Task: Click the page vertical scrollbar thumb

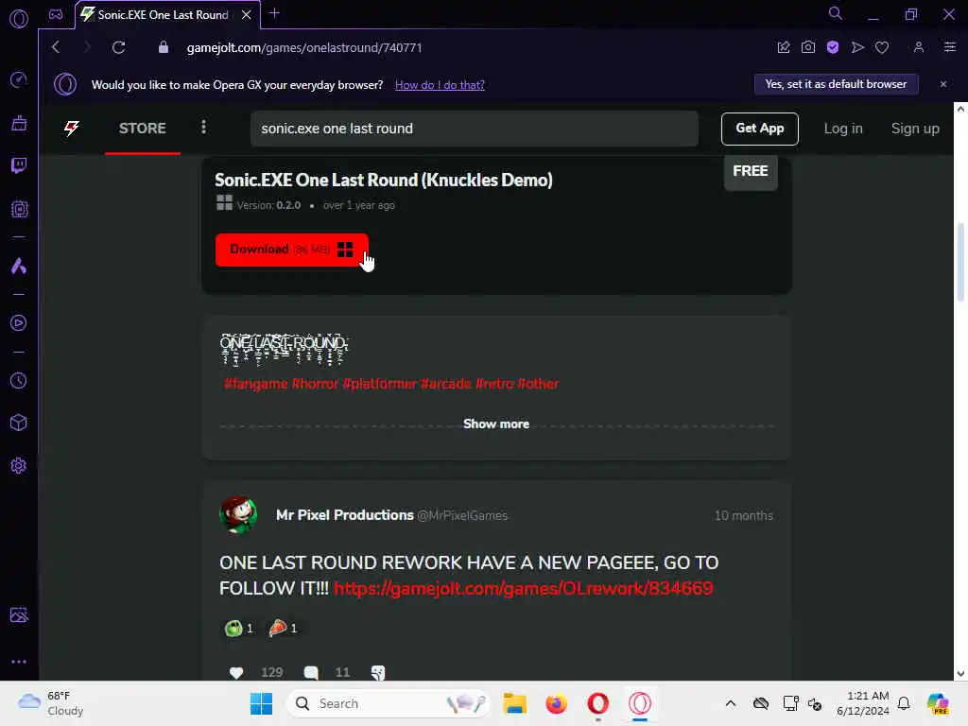Action: click(x=960, y=263)
